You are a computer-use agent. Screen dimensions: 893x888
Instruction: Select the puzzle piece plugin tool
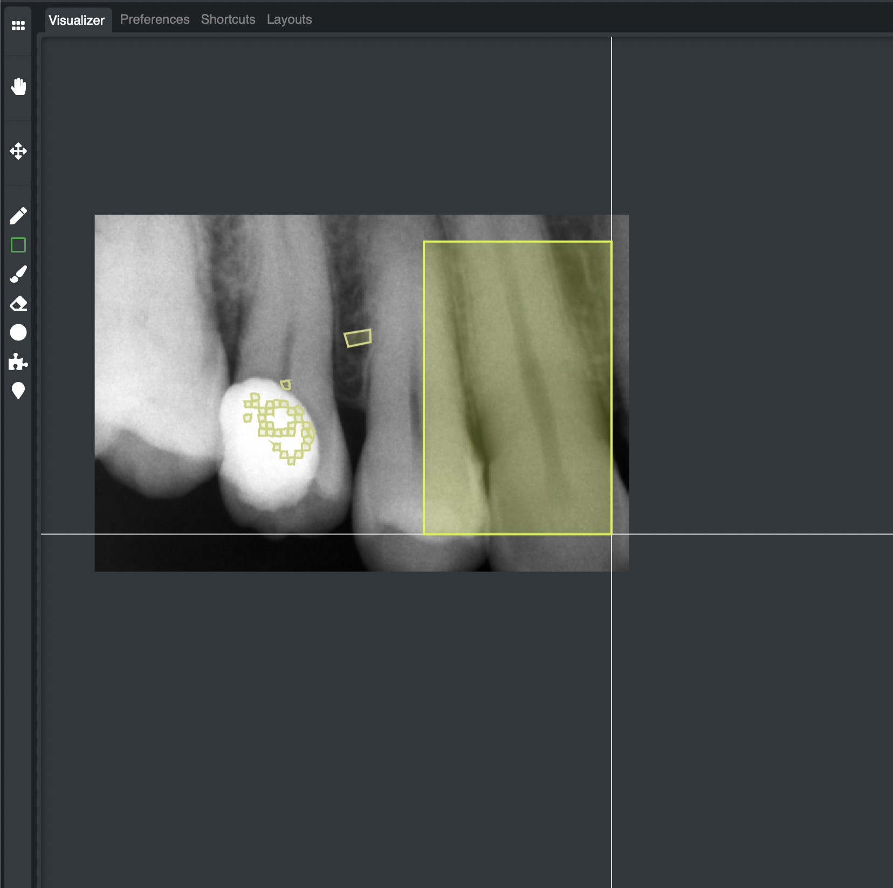[x=18, y=361]
